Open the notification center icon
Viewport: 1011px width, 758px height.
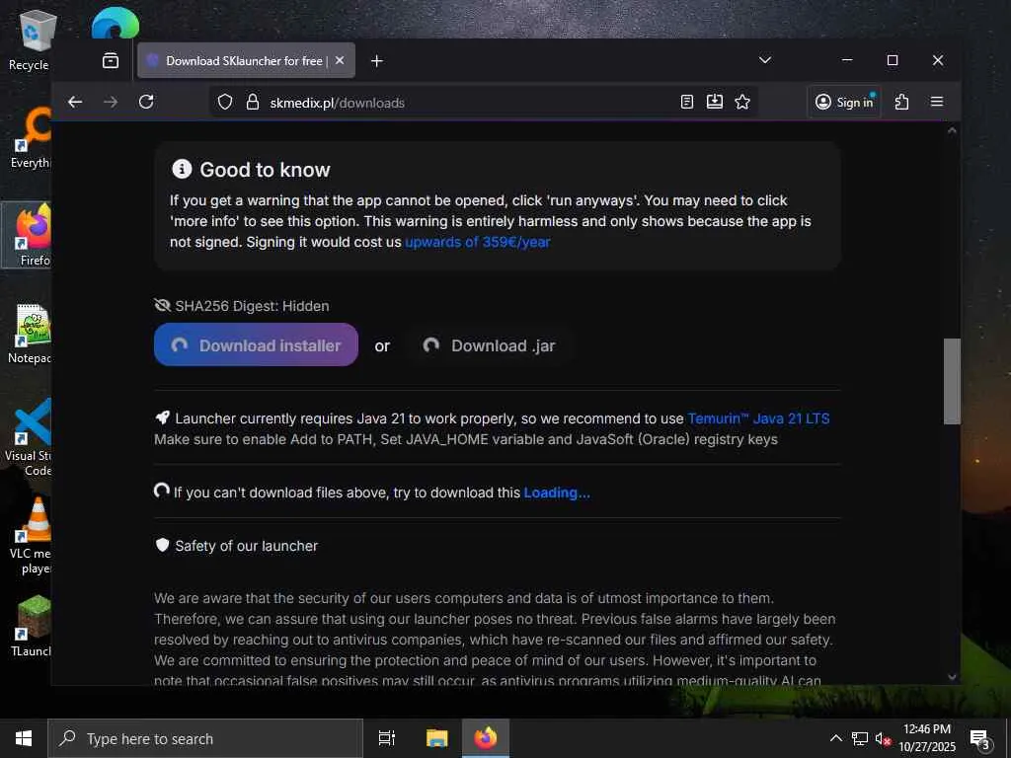(x=979, y=739)
